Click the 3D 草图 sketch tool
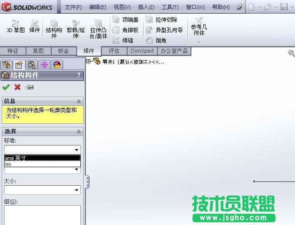This screenshot has width=295, height=225. (x=16, y=26)
